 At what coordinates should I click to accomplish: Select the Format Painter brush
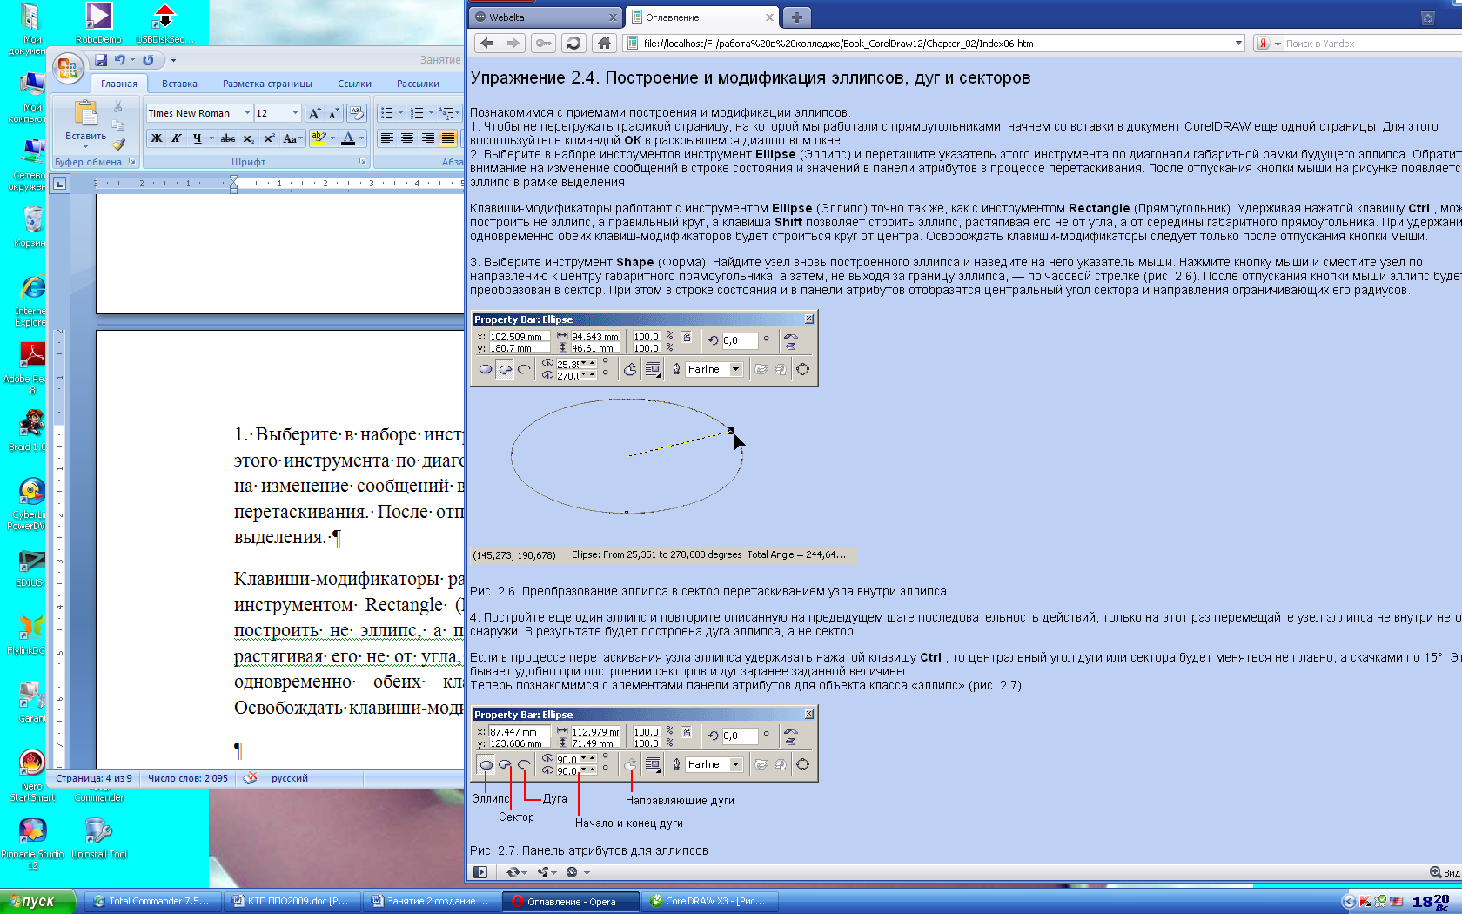[x=118, y=144]
